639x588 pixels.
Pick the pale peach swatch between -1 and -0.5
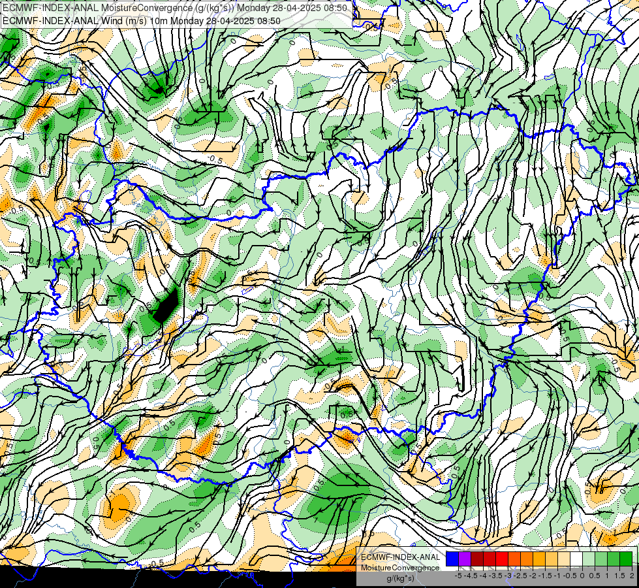(x=564, y=559)
